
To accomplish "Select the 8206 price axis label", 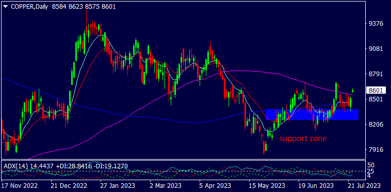I will [376, 124].
